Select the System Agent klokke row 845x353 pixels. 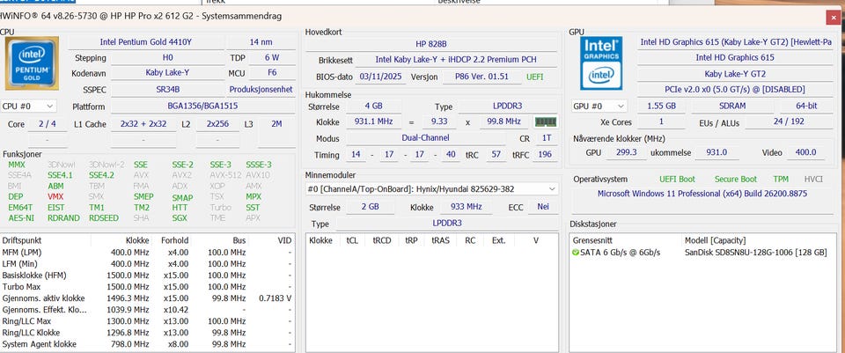[148, 344]
